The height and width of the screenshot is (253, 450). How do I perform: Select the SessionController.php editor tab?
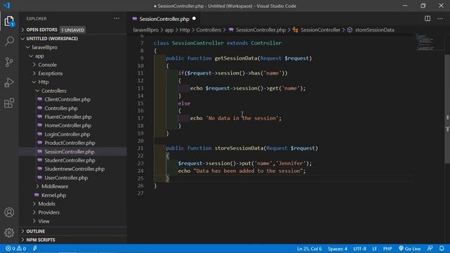coord(164,19)
